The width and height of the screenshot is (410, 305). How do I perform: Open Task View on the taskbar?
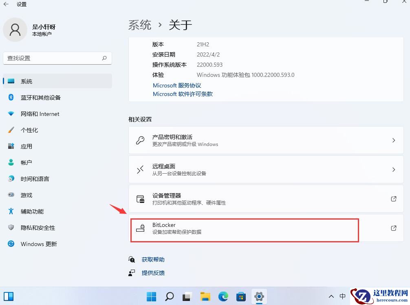pyautogui.click(x=187, y=296)
